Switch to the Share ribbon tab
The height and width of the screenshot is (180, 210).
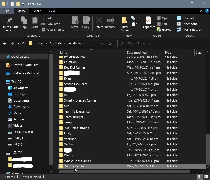(37, 11)
